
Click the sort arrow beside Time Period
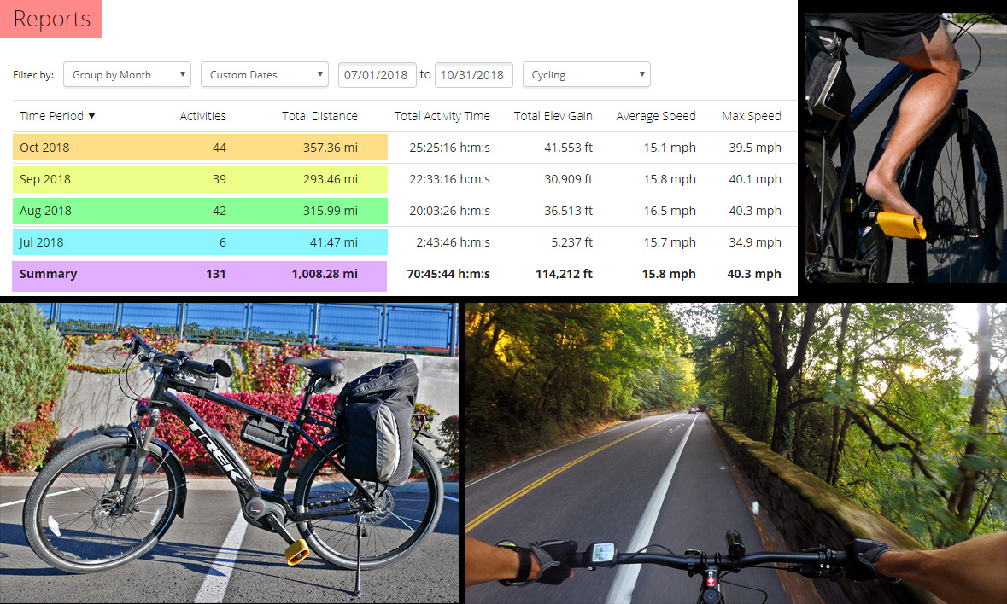[92, 116]
